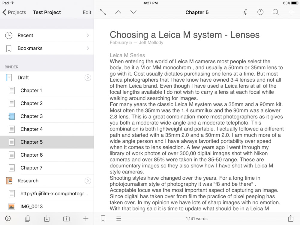The height and width of the screenshot is (225, 300).
Task: Click the Chapter 3 blue notebook icon
Action: tap(12, 116)
